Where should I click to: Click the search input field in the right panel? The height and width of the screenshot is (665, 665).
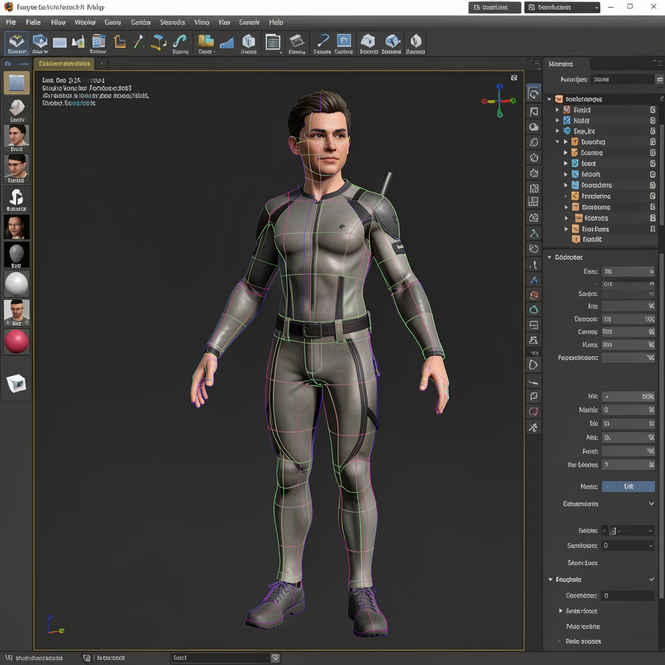click(623, 79)
